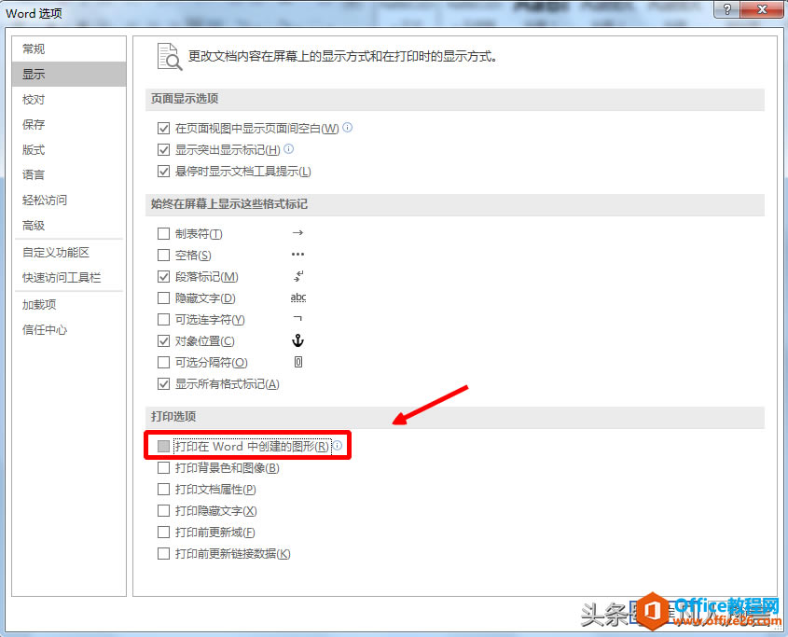
Task: Toggle 悬停时显示文档工具提示 checkbox
Action: pos(163,171)
